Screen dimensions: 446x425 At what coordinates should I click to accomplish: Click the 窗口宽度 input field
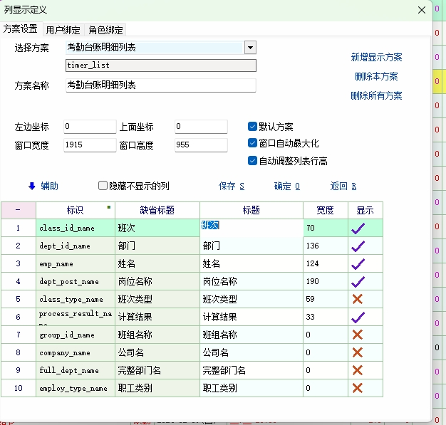(89, 145)
